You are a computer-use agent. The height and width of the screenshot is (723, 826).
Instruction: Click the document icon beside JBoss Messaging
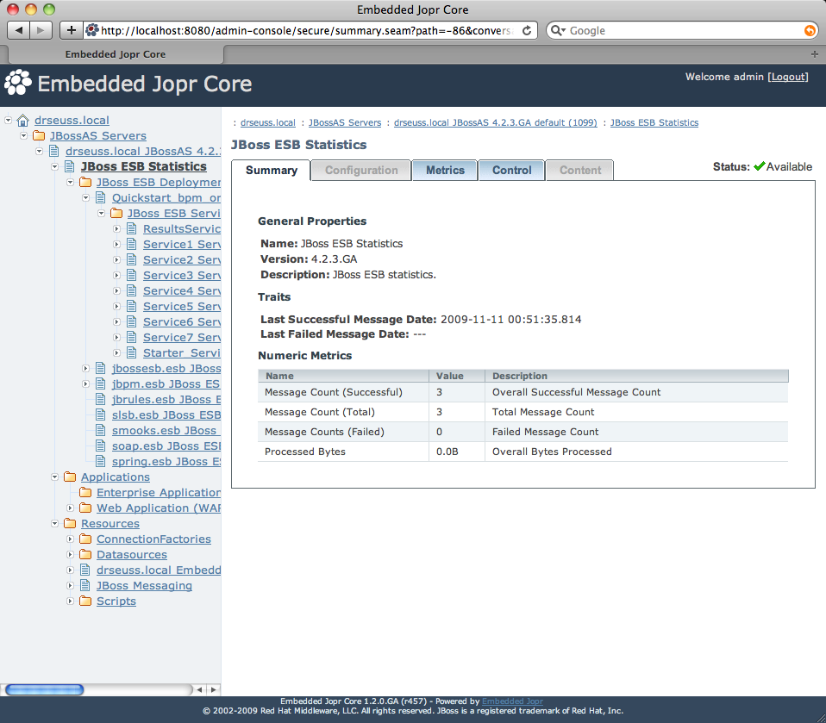pyautogui.click(x=84, y=586)
